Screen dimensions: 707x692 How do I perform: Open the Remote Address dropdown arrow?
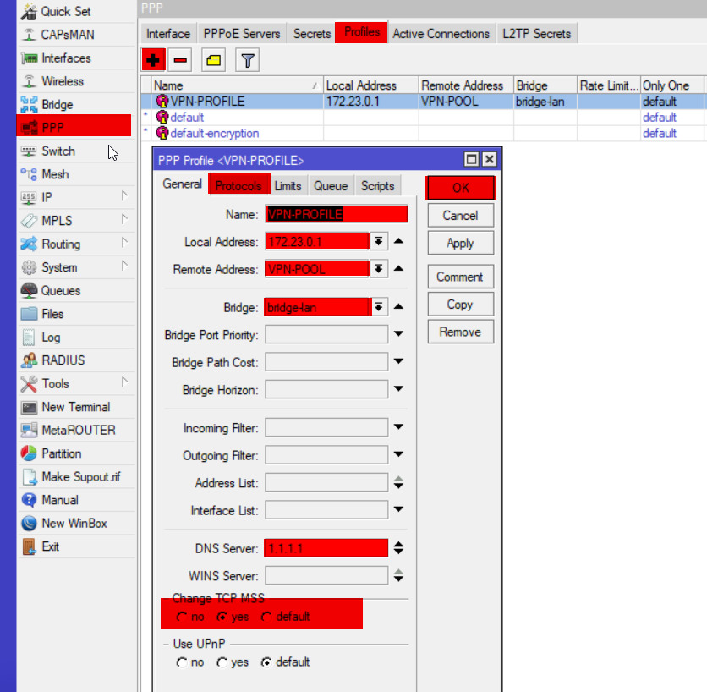[380, 270]
